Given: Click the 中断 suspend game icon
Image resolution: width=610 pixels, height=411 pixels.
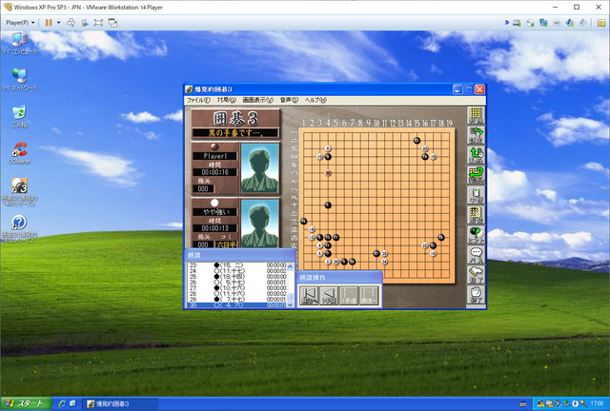Looking at the screenshot, I should (476, 195).
